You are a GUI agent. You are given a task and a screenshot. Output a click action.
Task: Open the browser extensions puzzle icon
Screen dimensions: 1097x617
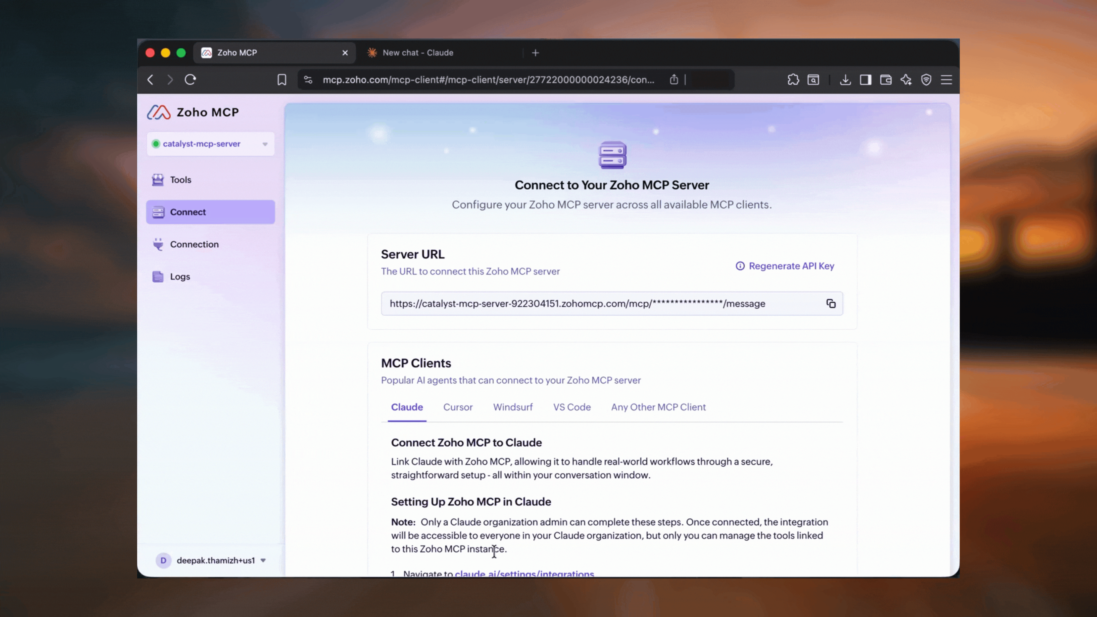[793, 80]
